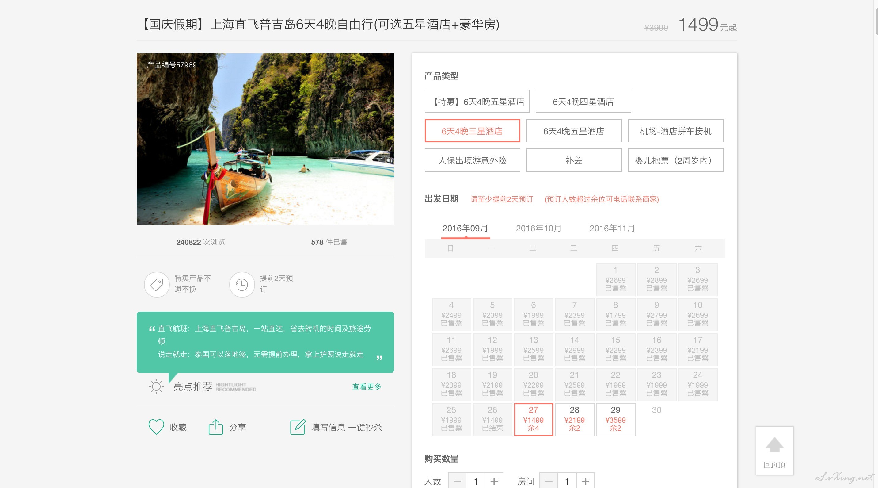Pick departure date 29 at ¥3599

click(616, 419)
